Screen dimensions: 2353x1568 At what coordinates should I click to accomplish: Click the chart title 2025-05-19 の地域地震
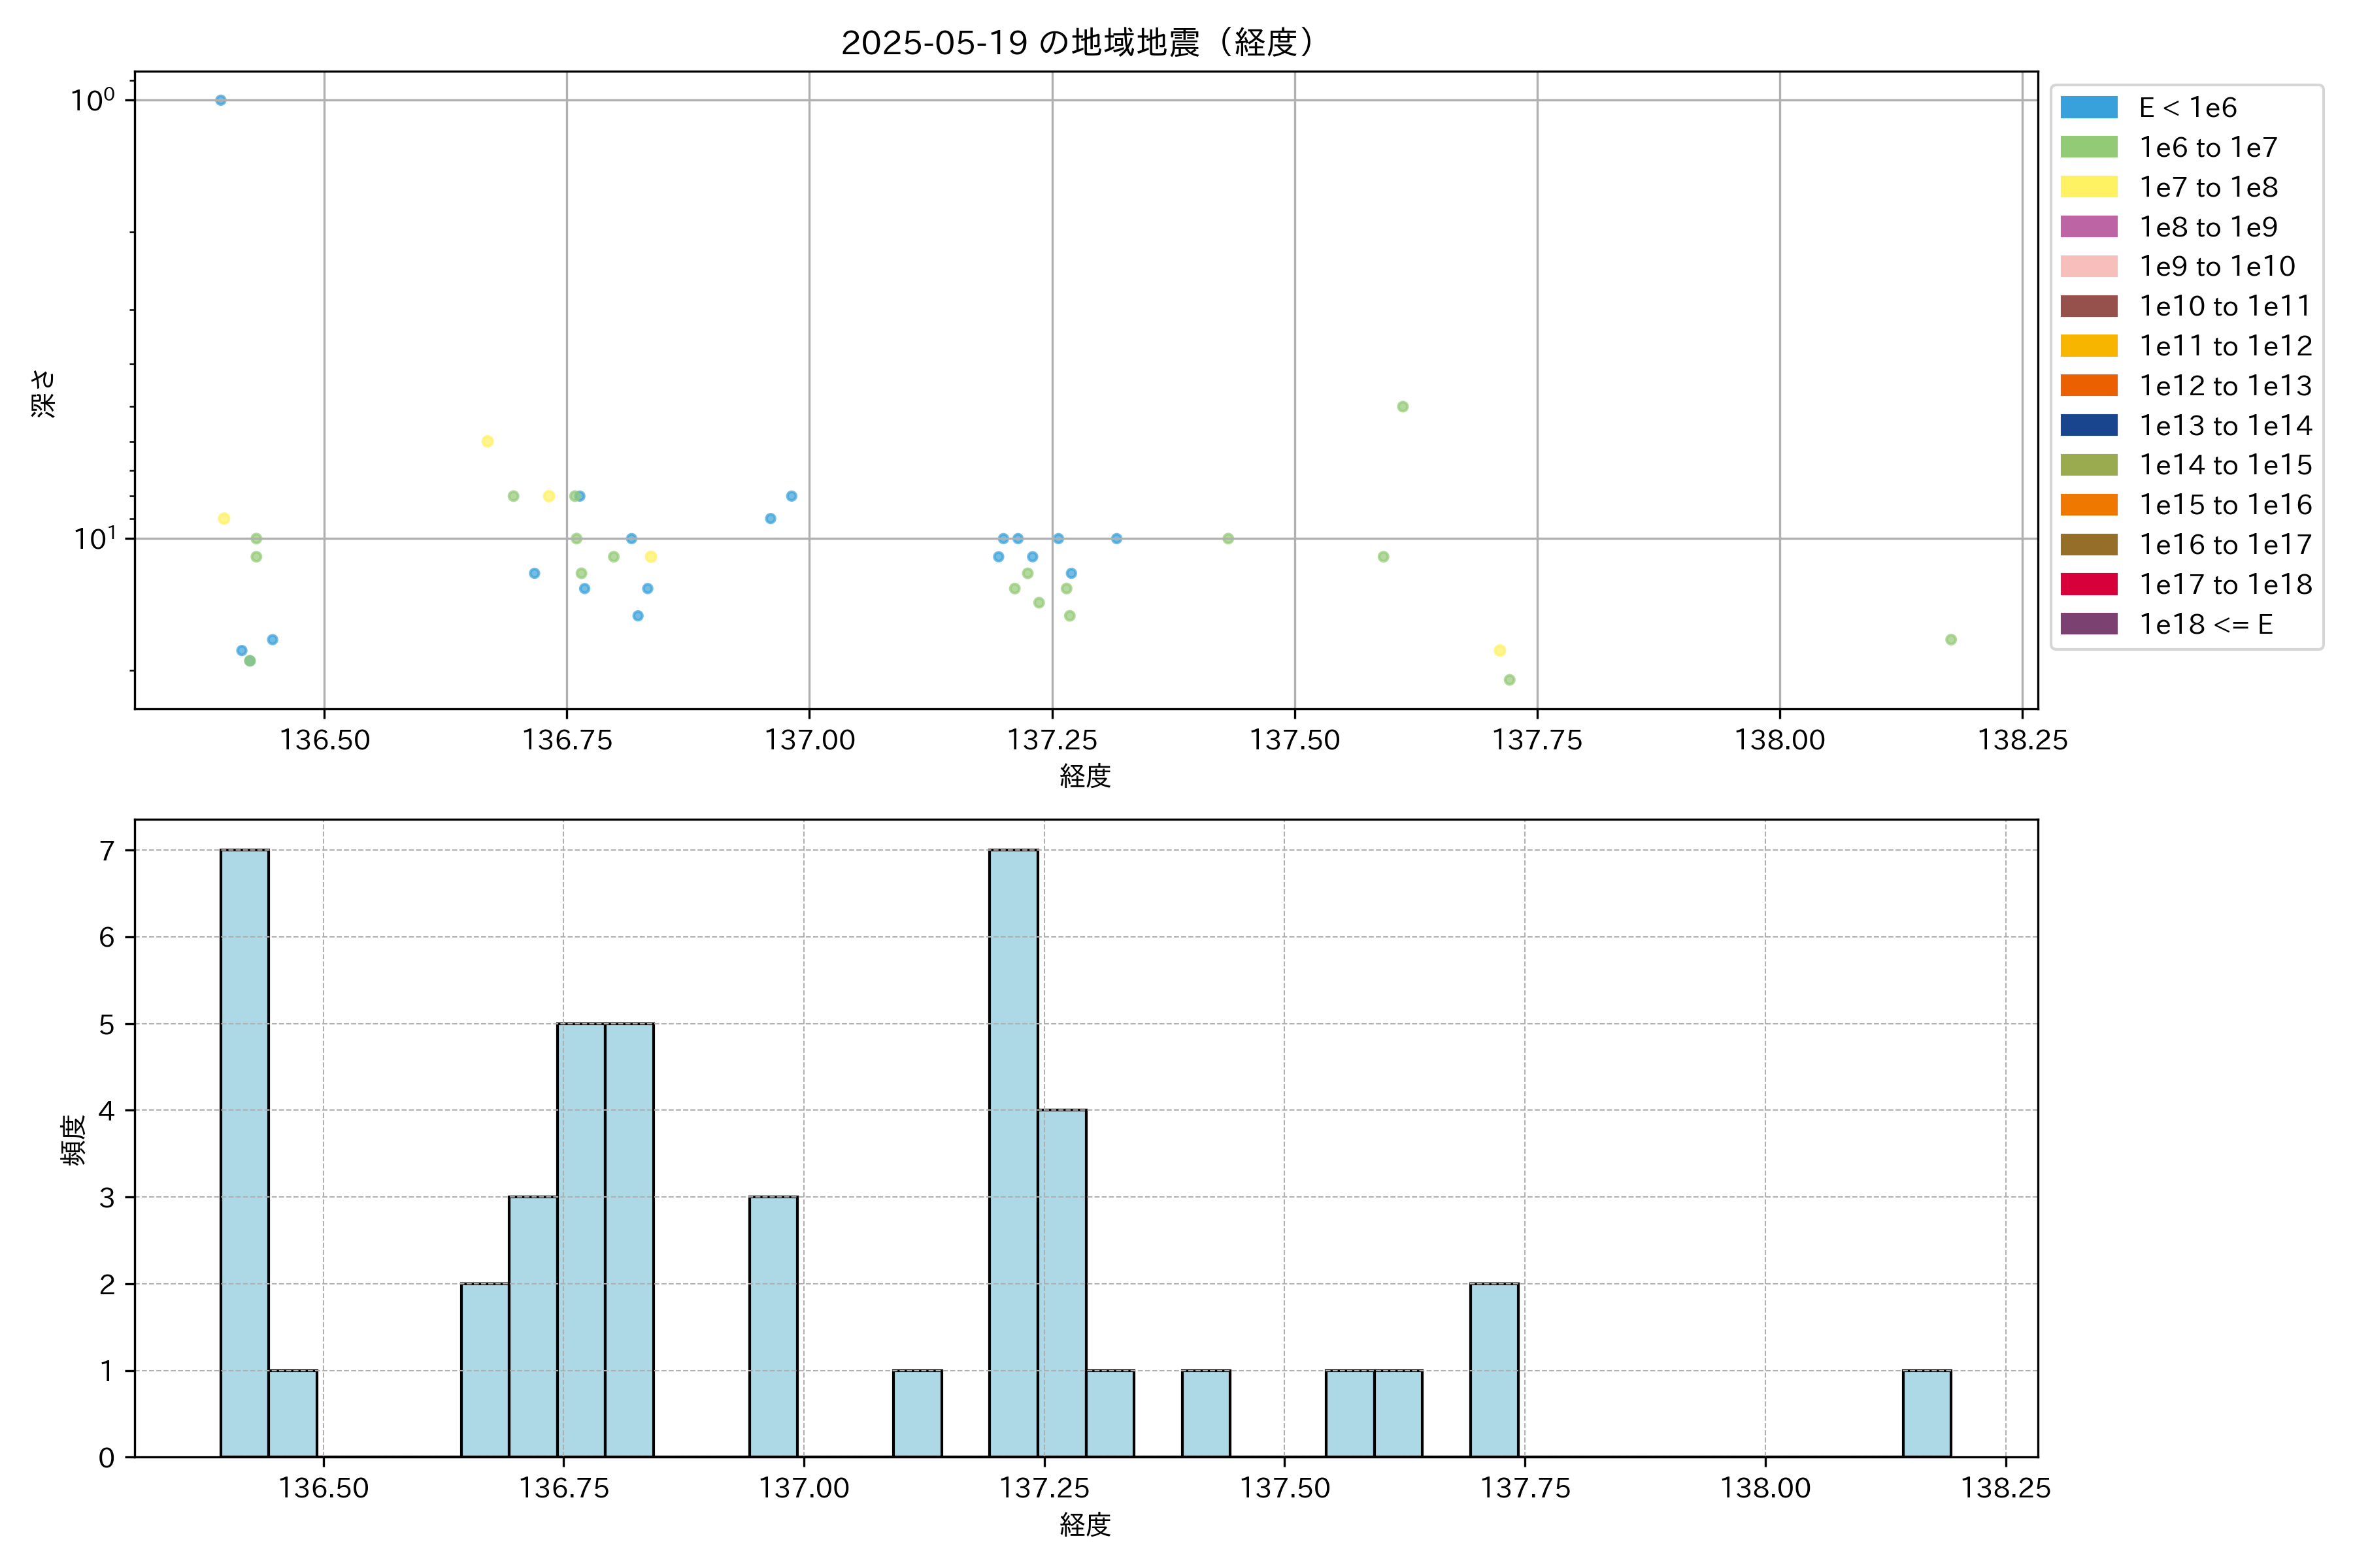(x=1077, y=43)
